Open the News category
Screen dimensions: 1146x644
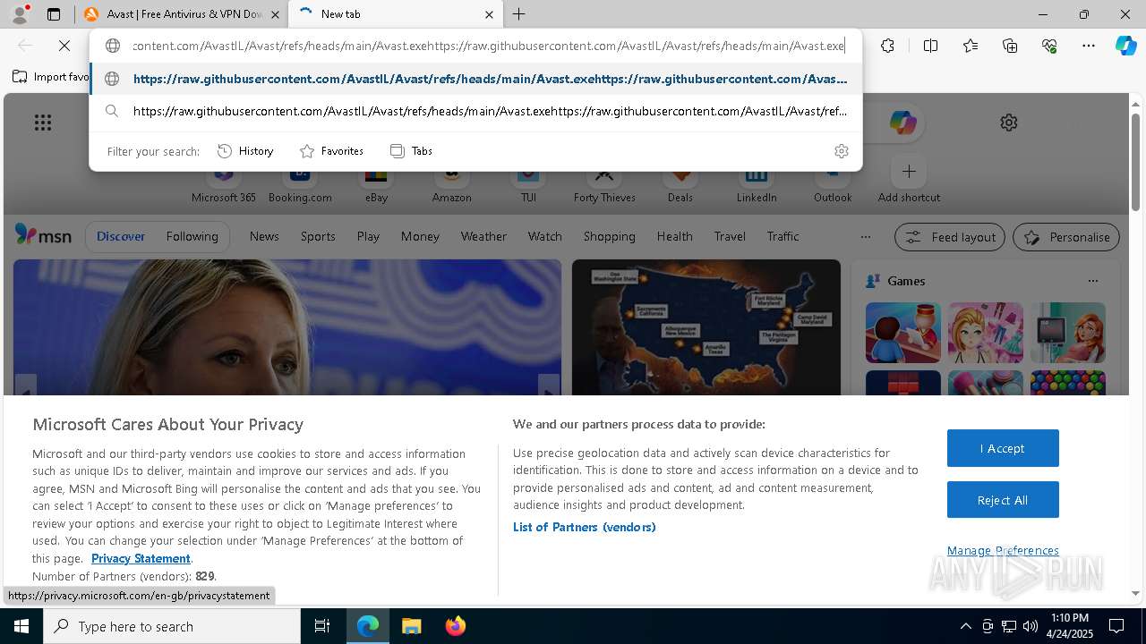click(x=264, y=236)
